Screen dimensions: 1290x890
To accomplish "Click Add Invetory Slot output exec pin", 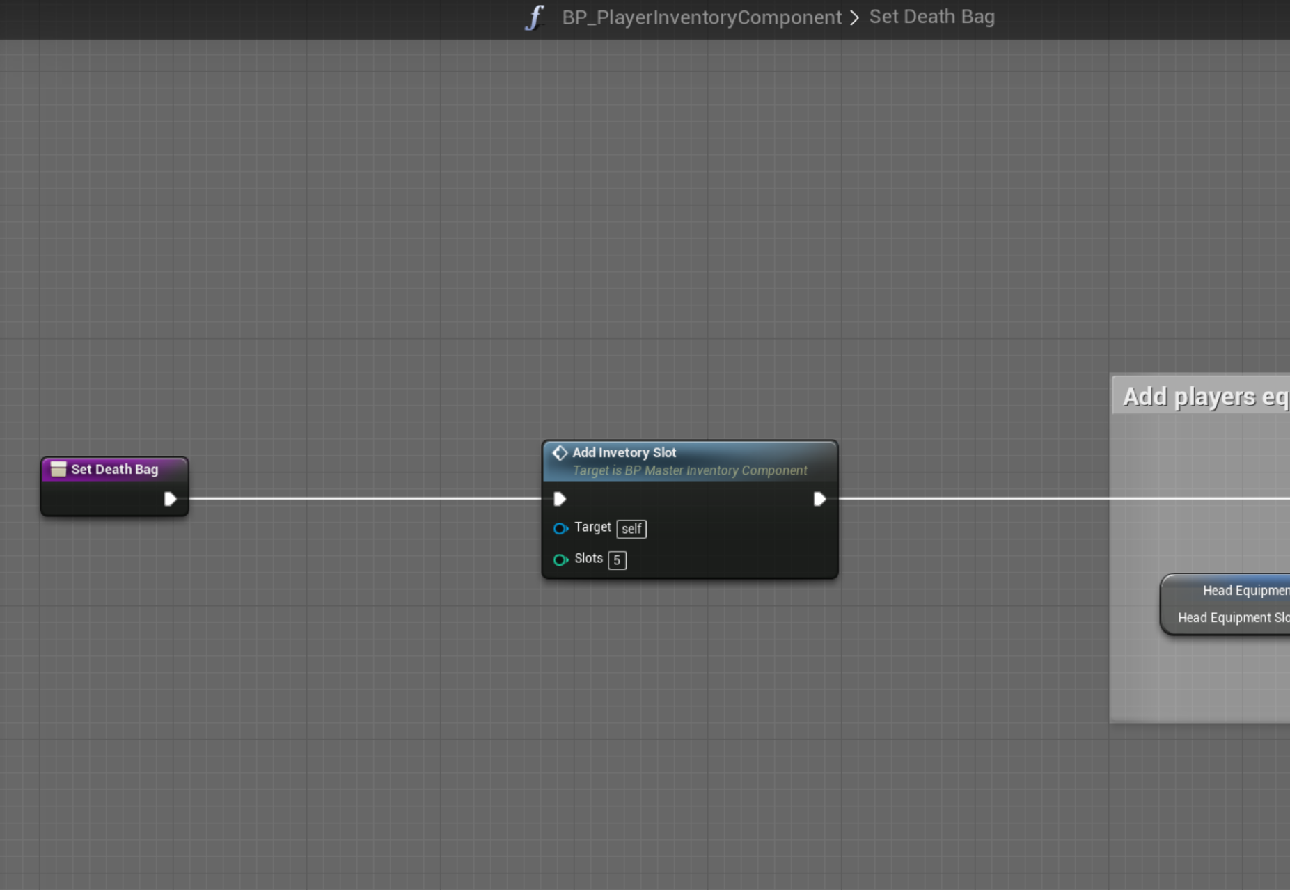I will coord(819,499).
